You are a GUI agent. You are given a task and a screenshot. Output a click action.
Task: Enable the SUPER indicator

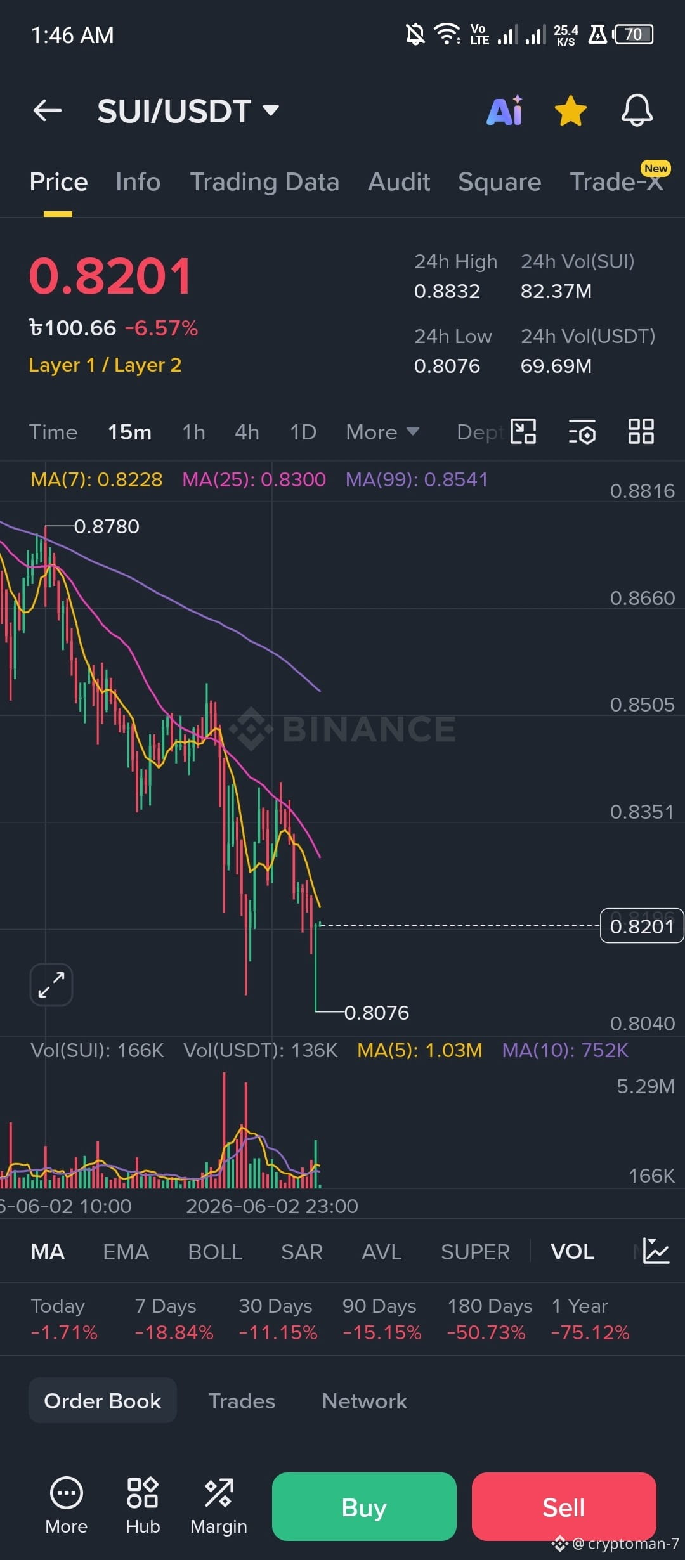475,1252
